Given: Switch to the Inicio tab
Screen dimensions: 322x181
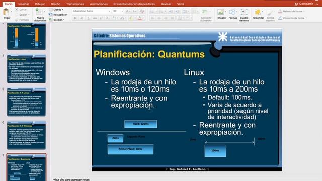Looking at the screenshot, I should pos(9,4).
